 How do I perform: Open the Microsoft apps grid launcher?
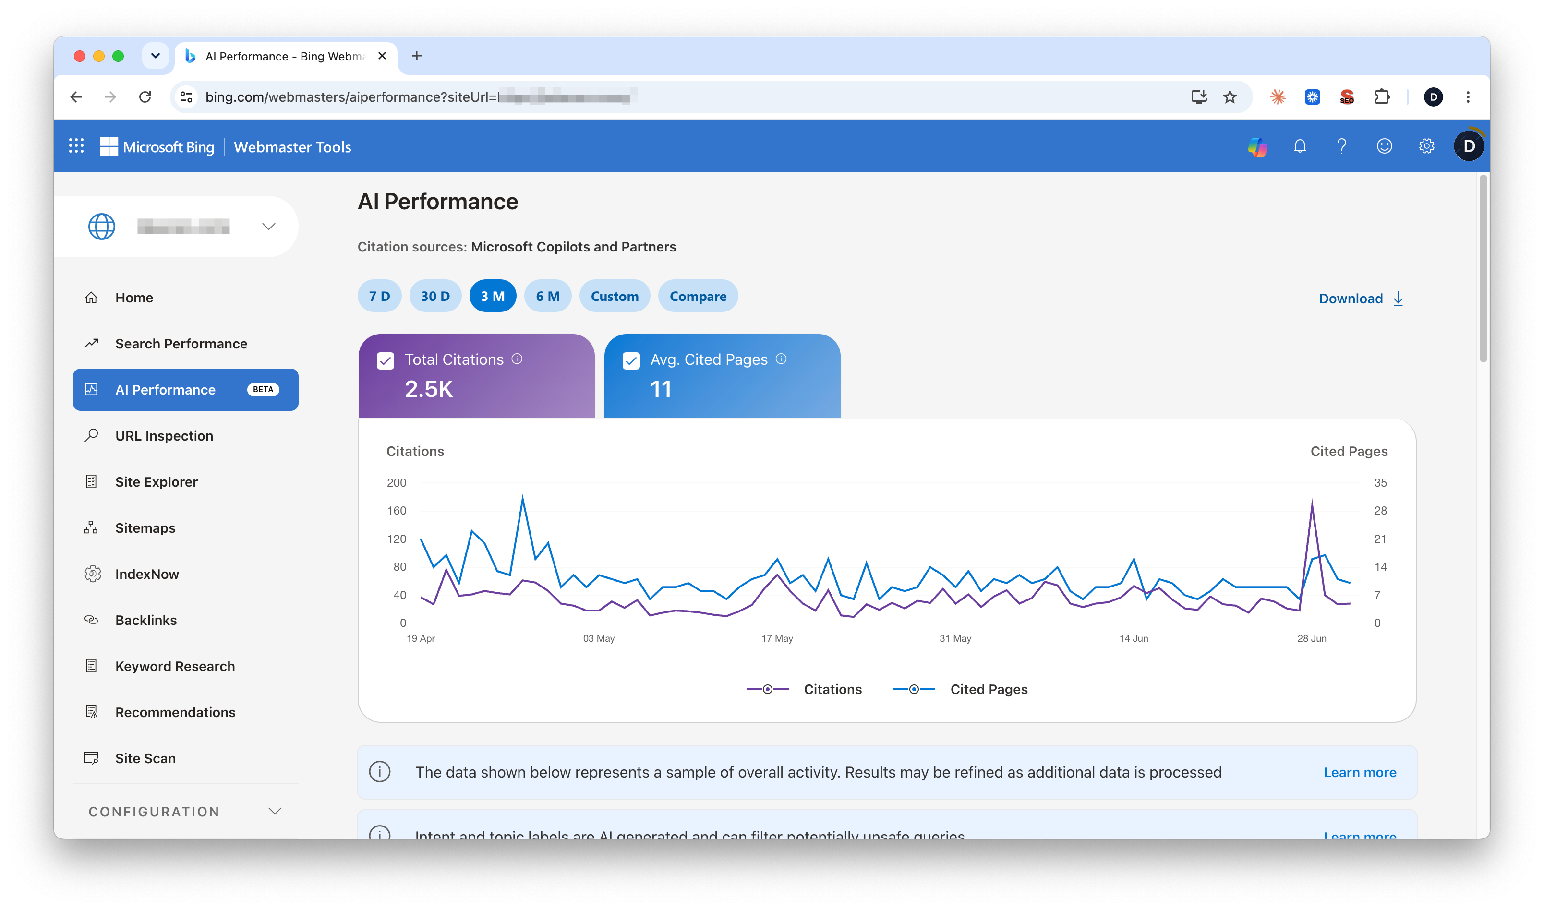tap(76, 146)
